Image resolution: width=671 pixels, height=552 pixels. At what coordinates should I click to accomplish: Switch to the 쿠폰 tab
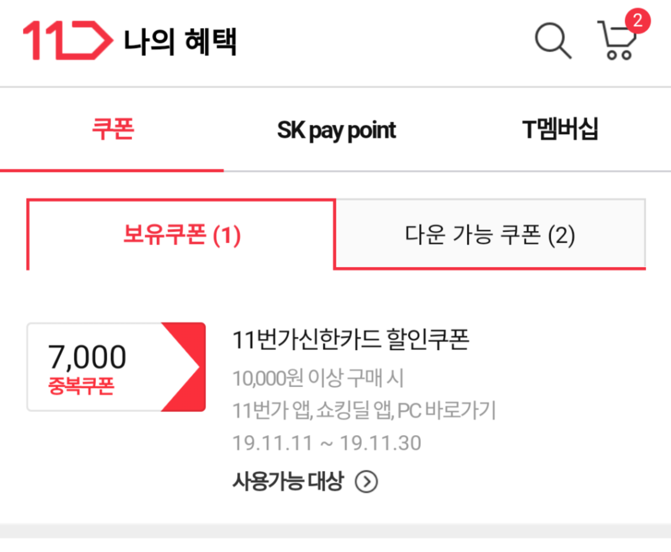click(113, 129)
